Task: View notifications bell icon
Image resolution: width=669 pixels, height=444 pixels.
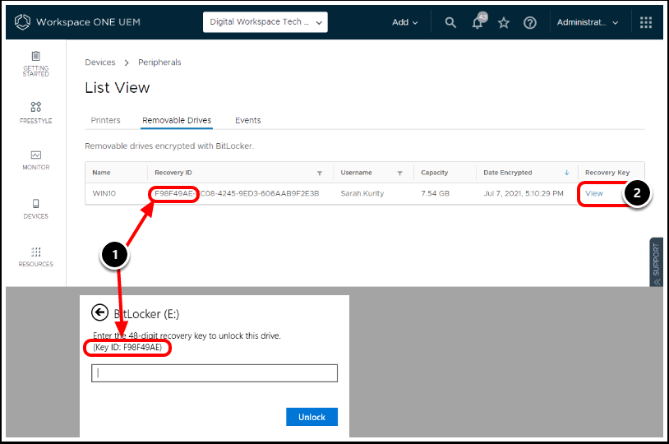Action: [478, 21]
